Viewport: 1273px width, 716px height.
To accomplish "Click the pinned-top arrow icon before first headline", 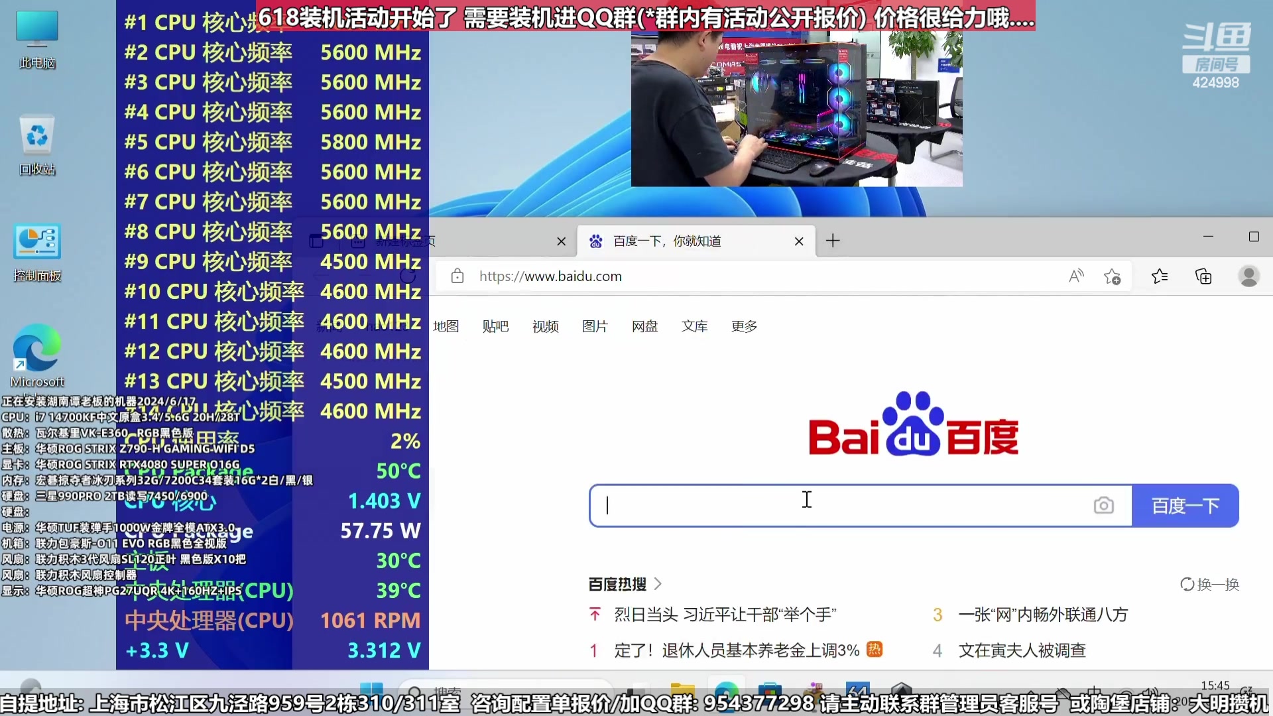I will tap(595, 615).
